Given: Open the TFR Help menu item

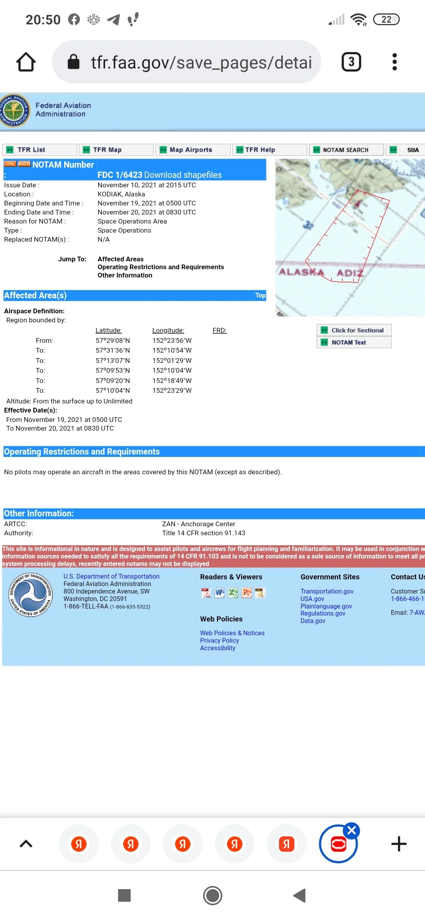Looking at the screenshot, I should point(270,150).
